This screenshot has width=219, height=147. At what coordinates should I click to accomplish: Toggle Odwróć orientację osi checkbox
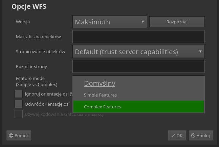coord(19,104)
